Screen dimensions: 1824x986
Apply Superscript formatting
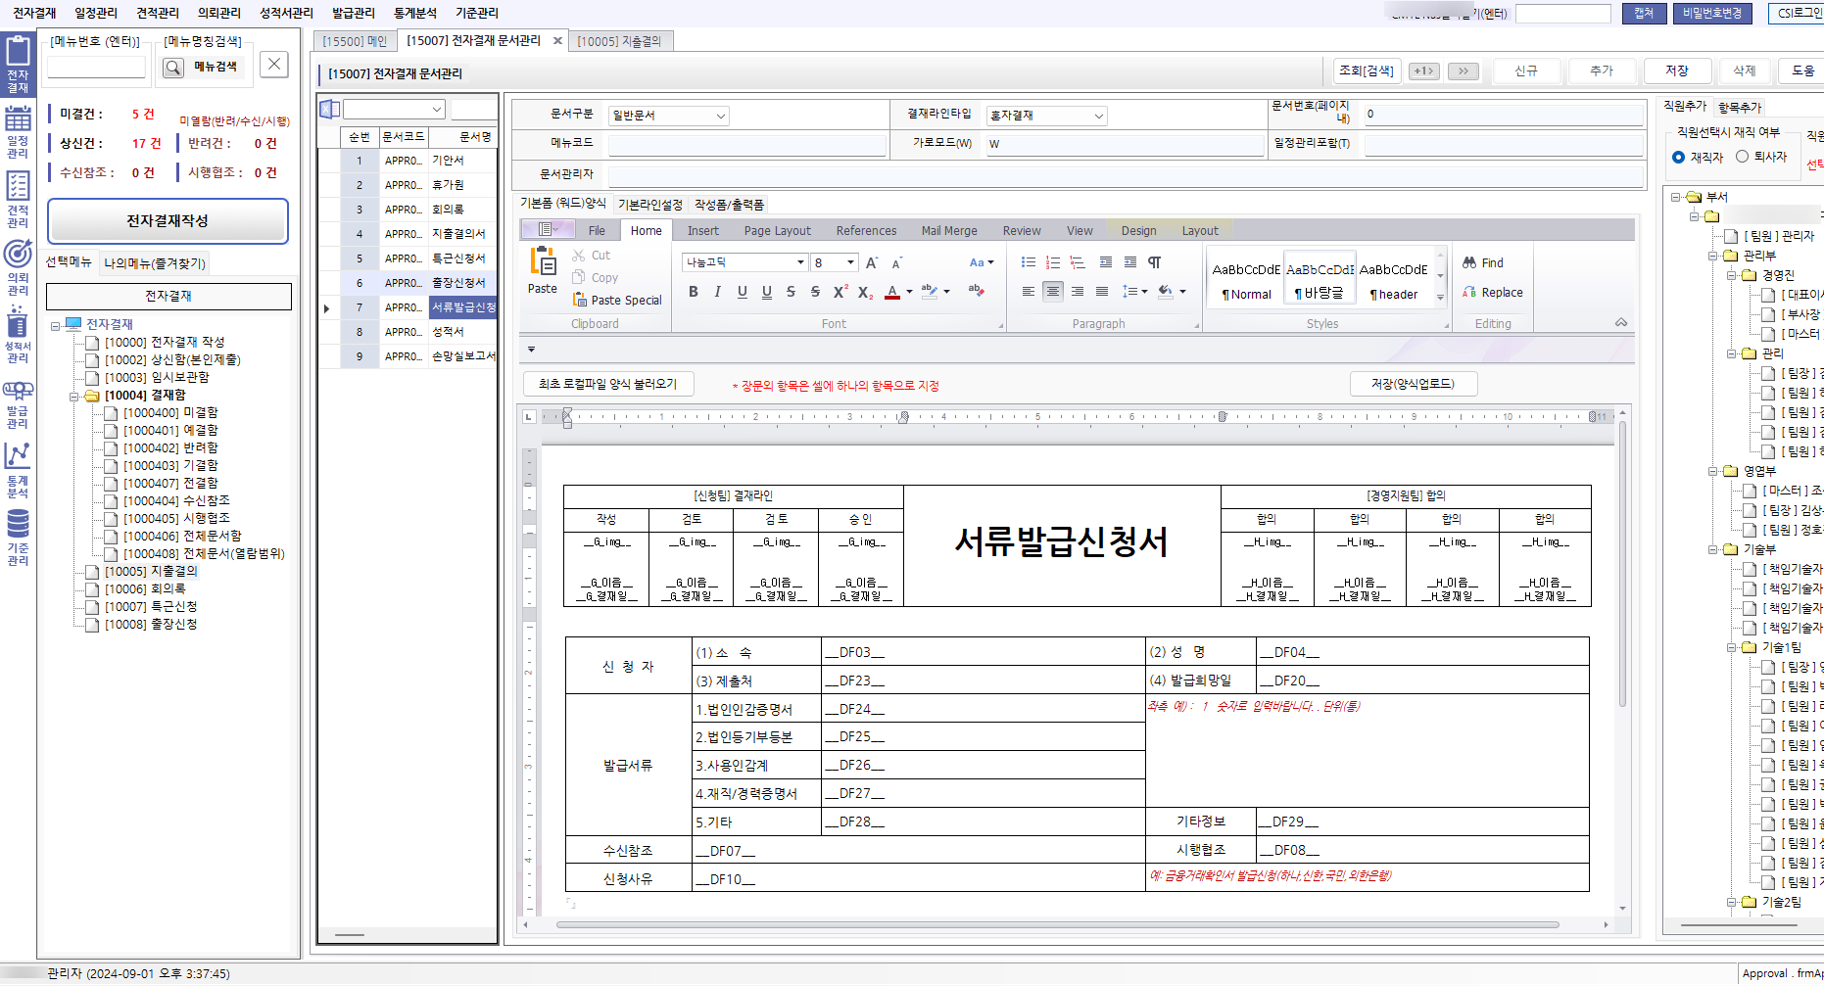coord(840,292)
